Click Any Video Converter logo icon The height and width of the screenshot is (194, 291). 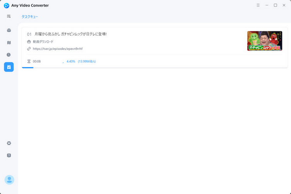tap(7, 5)
